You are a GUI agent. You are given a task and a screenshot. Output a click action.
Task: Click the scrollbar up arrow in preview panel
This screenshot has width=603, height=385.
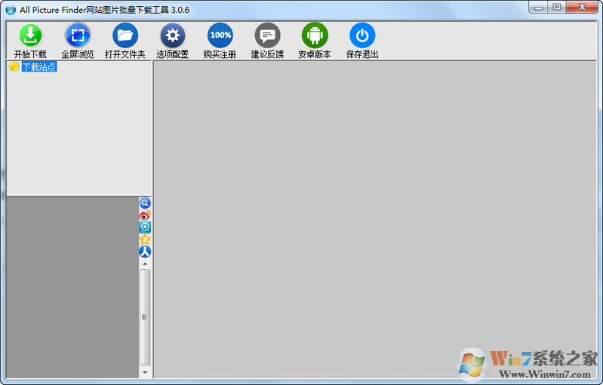click(x=145, y=264)
